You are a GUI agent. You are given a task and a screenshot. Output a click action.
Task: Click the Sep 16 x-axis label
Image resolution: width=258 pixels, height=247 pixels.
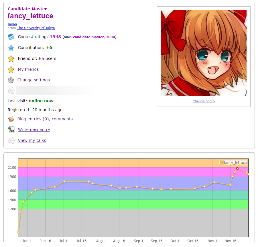point(157,241)
